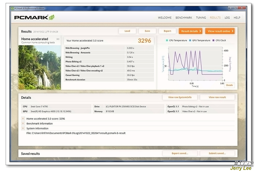Click View raw SystemInfo
The width and height of the screenshot is (257, 171).
[x=180, y=97]
